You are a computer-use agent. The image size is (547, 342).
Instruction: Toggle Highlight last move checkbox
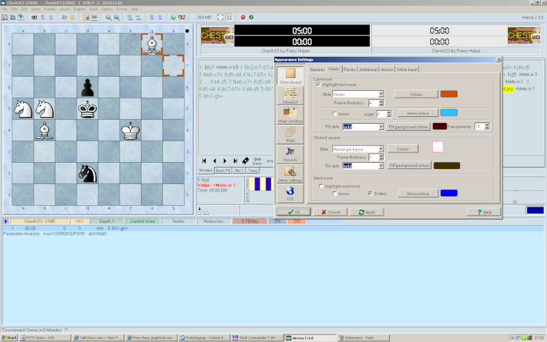click(x=318, y=84)
